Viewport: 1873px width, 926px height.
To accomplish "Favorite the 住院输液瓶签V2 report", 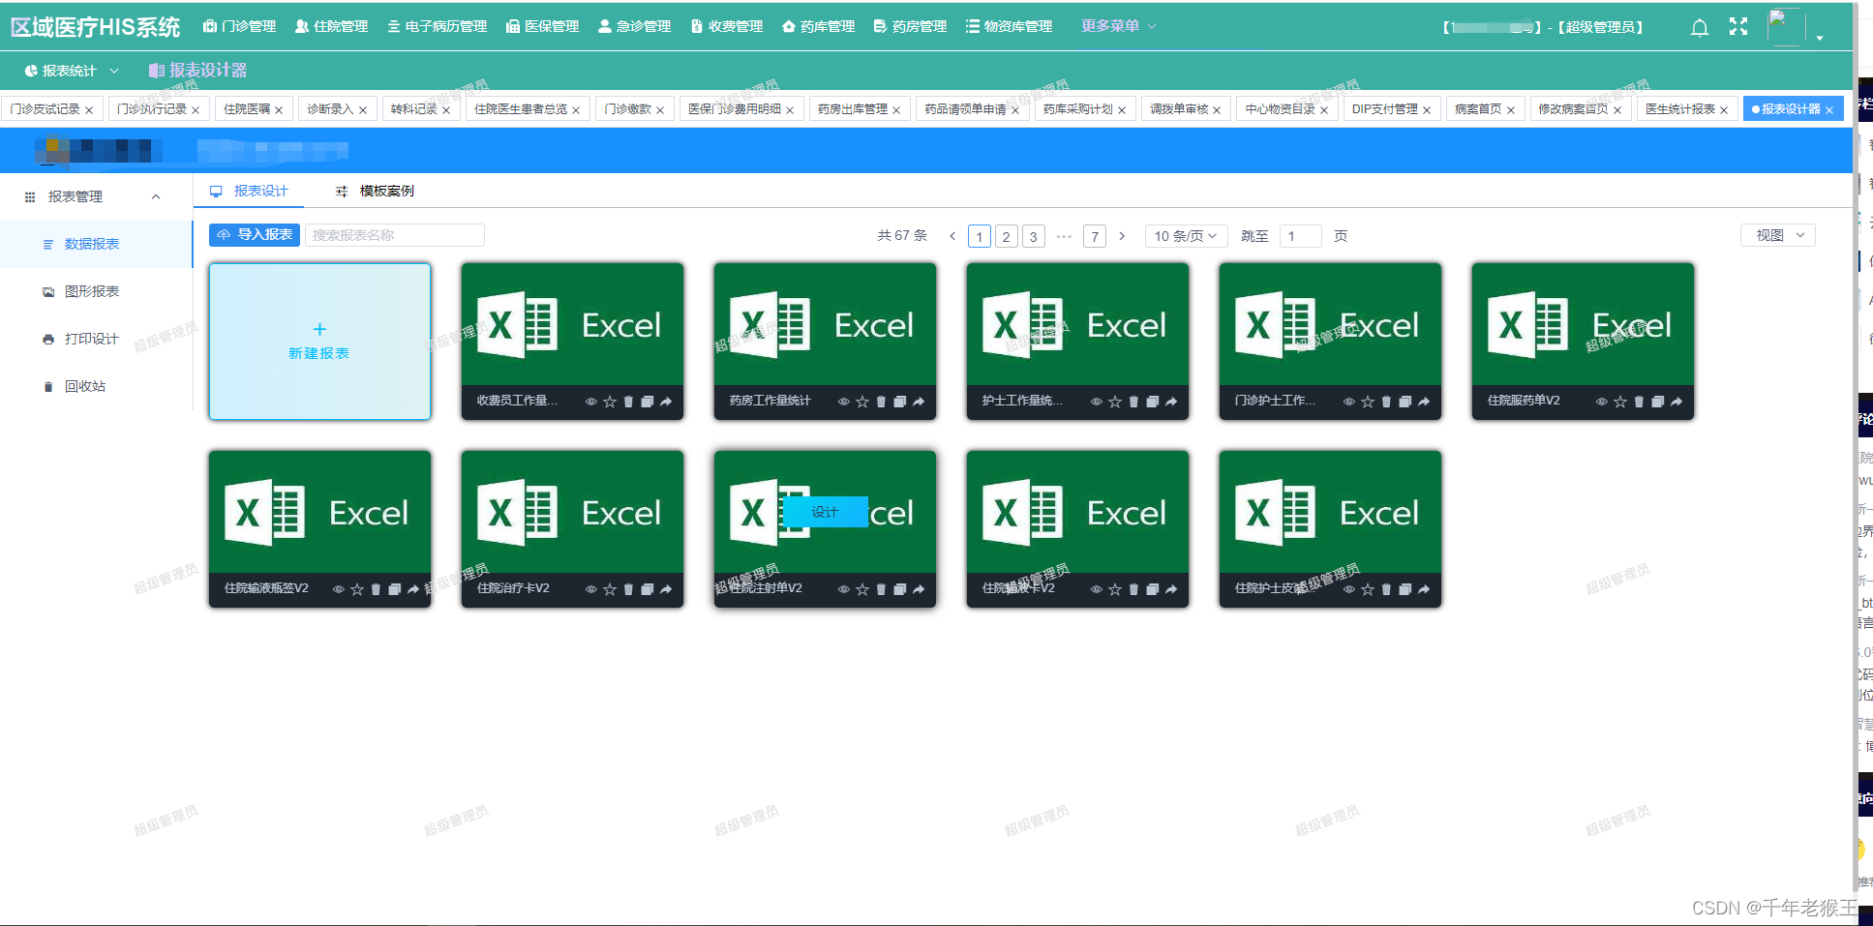I will tap(357, 589).
